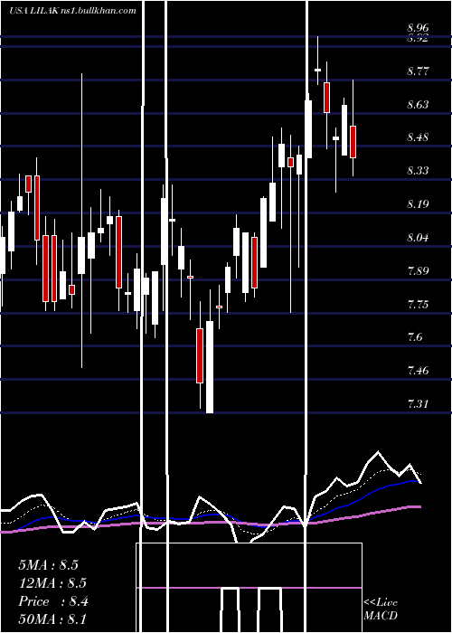Click the last red candlestick on the right

(x=353, y=142)
